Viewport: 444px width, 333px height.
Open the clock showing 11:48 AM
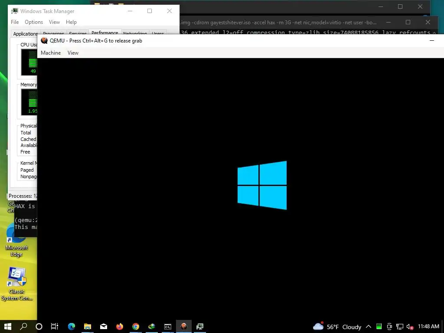pos(428,326)
